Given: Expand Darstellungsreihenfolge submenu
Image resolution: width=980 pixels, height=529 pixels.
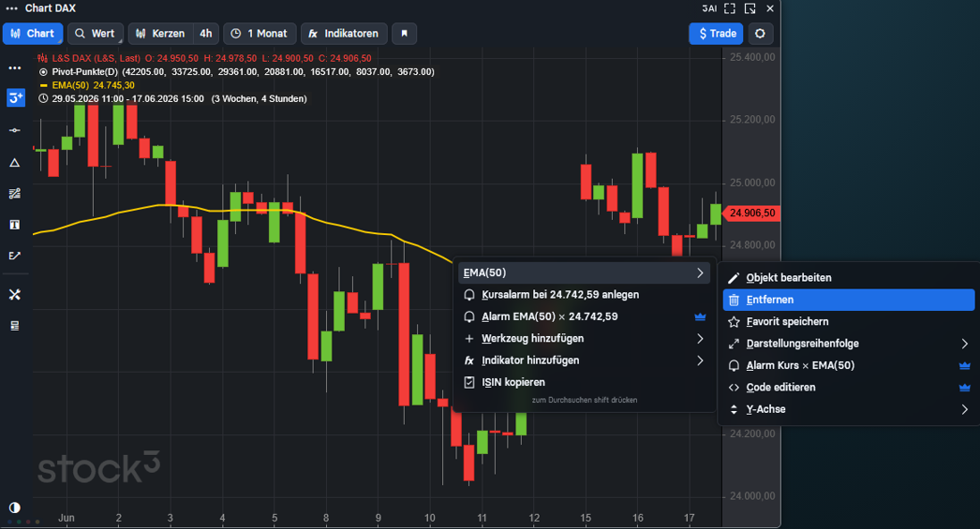Looking at the screenshot, I should [x=964, y=344].
